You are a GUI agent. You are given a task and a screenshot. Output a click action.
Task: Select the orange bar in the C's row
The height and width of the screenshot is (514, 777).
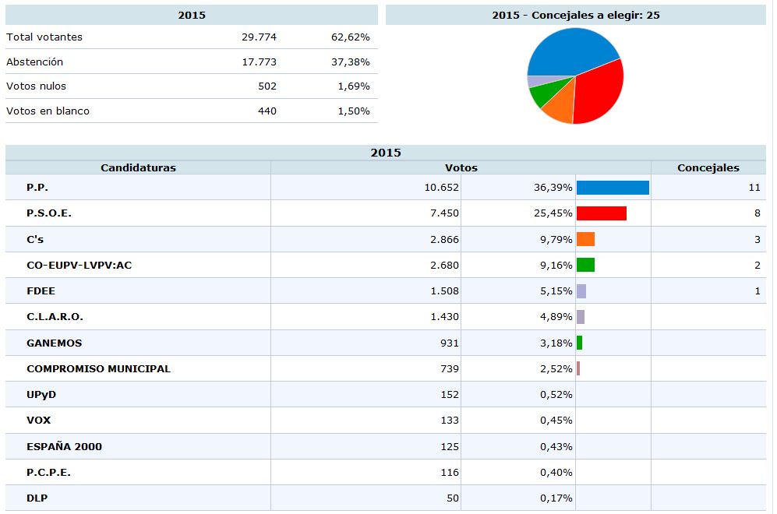click(585, 239)
